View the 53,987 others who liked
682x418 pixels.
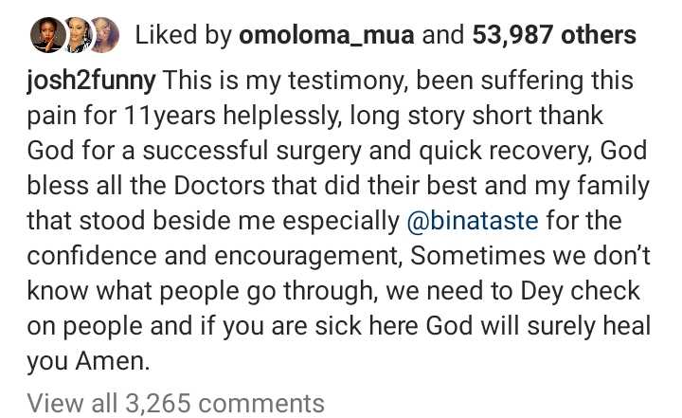pos(554,36)
